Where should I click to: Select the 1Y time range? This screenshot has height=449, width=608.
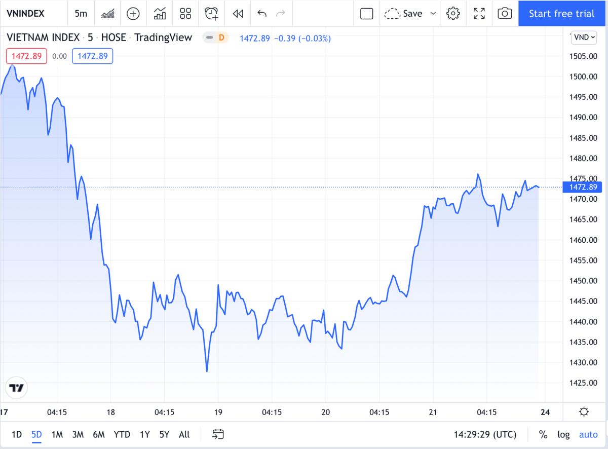click(x=145, y=434)
